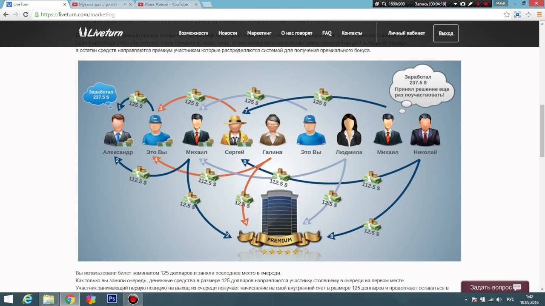Show hidden system tray icons
The height and width of the screenshot is (306, 545).
tap(466, 300)
